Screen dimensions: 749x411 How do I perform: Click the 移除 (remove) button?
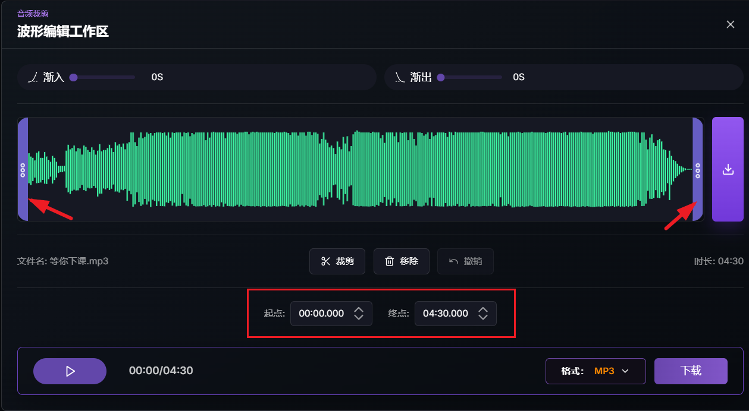pyautogui.click(x=402, y=261)
